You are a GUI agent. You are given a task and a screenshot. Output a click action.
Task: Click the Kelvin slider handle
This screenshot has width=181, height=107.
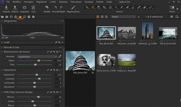click(39, 61)
